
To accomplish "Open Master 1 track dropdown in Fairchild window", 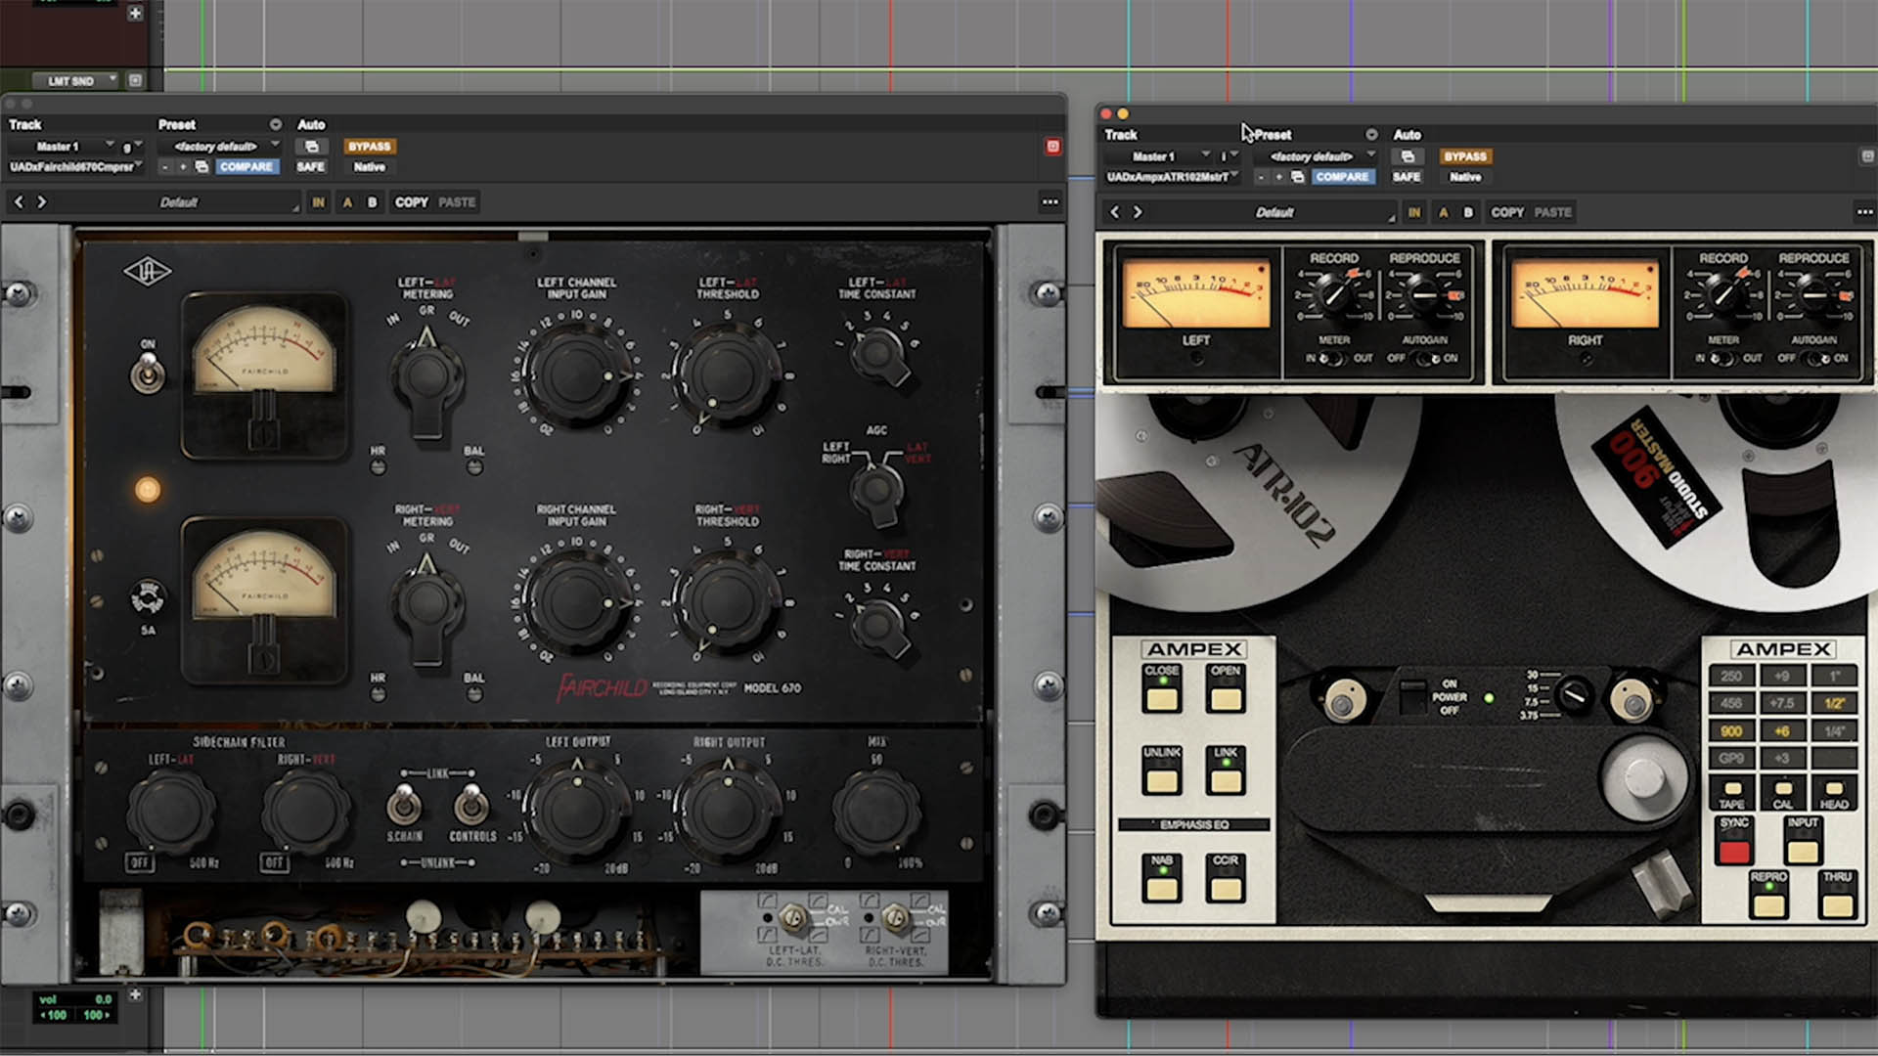I will (62, 147).
